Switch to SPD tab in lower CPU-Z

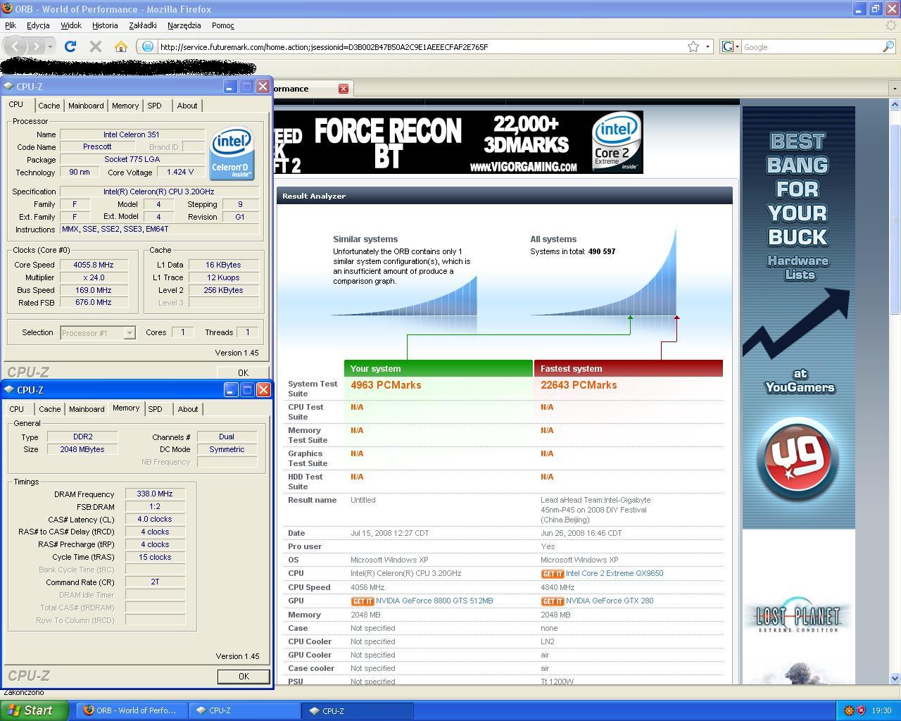155,409
